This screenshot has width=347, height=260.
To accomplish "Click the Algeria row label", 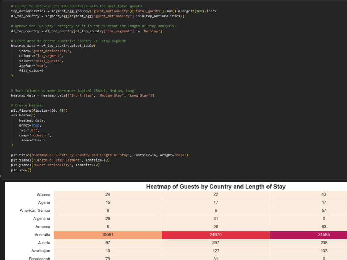I will [44, 202].
